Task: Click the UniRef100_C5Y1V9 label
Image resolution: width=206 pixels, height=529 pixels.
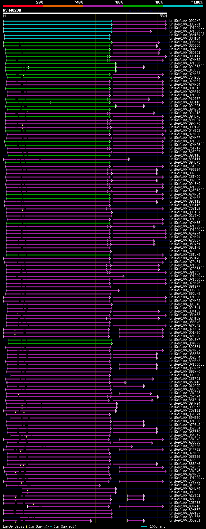Action: [185, 208]
